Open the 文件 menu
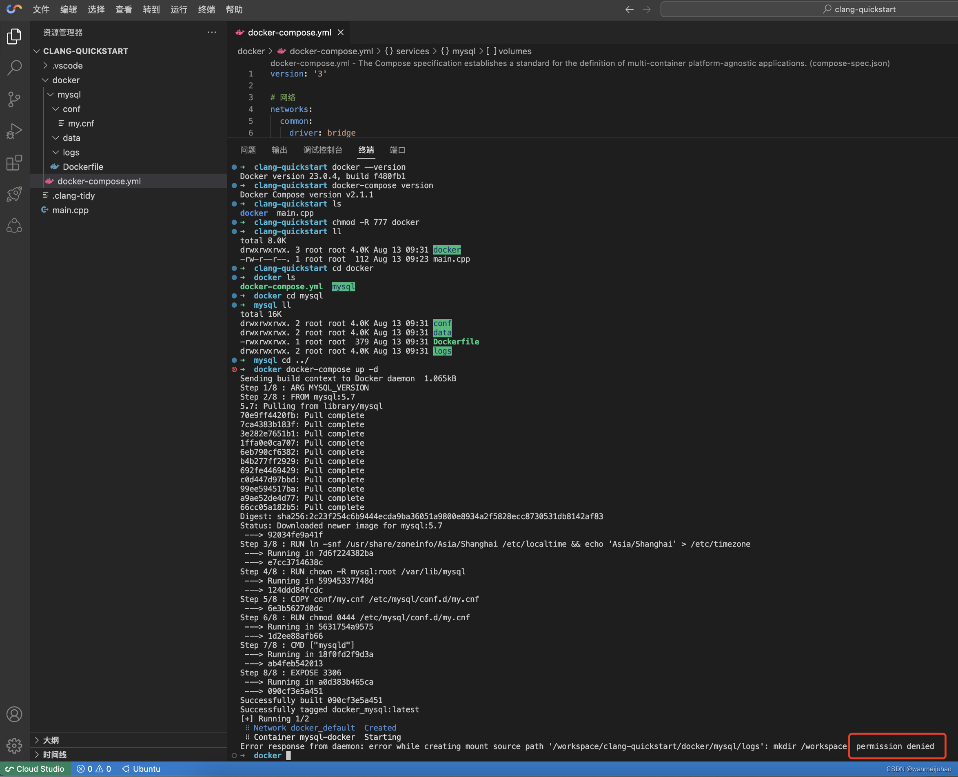The image size is (958, 777). [x=41, y=9]
